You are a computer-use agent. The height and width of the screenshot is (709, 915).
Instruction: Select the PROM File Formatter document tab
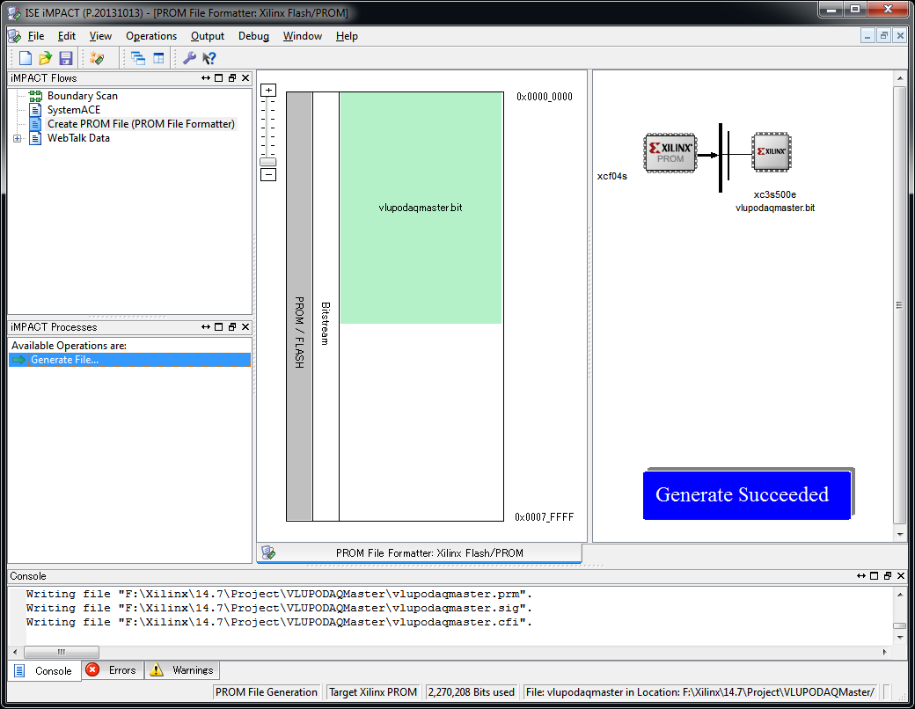[419, 552]
